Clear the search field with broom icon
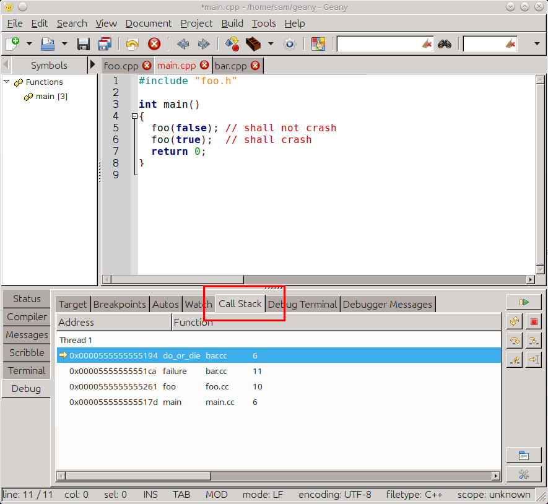 click(x=427, y=44)
